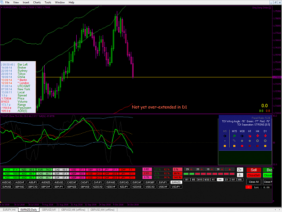Select the W1 timeframe button
Viewport: 282px width, 212px height.
point(233,180)
